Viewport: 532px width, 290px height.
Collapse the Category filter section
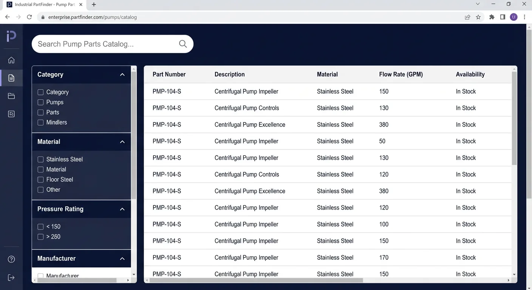tap(122, 74)
